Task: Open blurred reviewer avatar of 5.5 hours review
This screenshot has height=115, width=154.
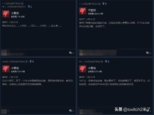Action: point(4,111)
